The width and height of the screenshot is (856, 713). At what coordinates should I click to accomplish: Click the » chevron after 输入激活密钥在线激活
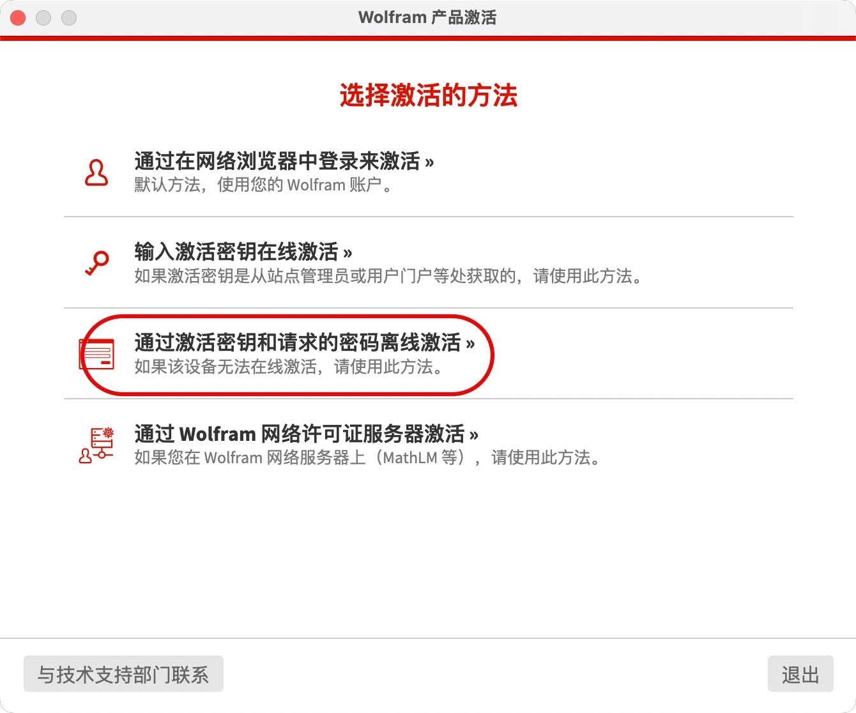click(x=348, y=253)
